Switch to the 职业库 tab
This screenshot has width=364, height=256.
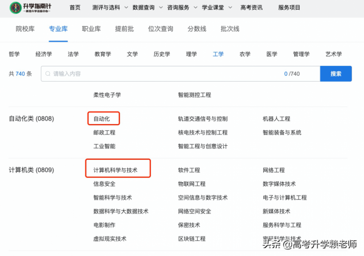[x=91, y=29]
